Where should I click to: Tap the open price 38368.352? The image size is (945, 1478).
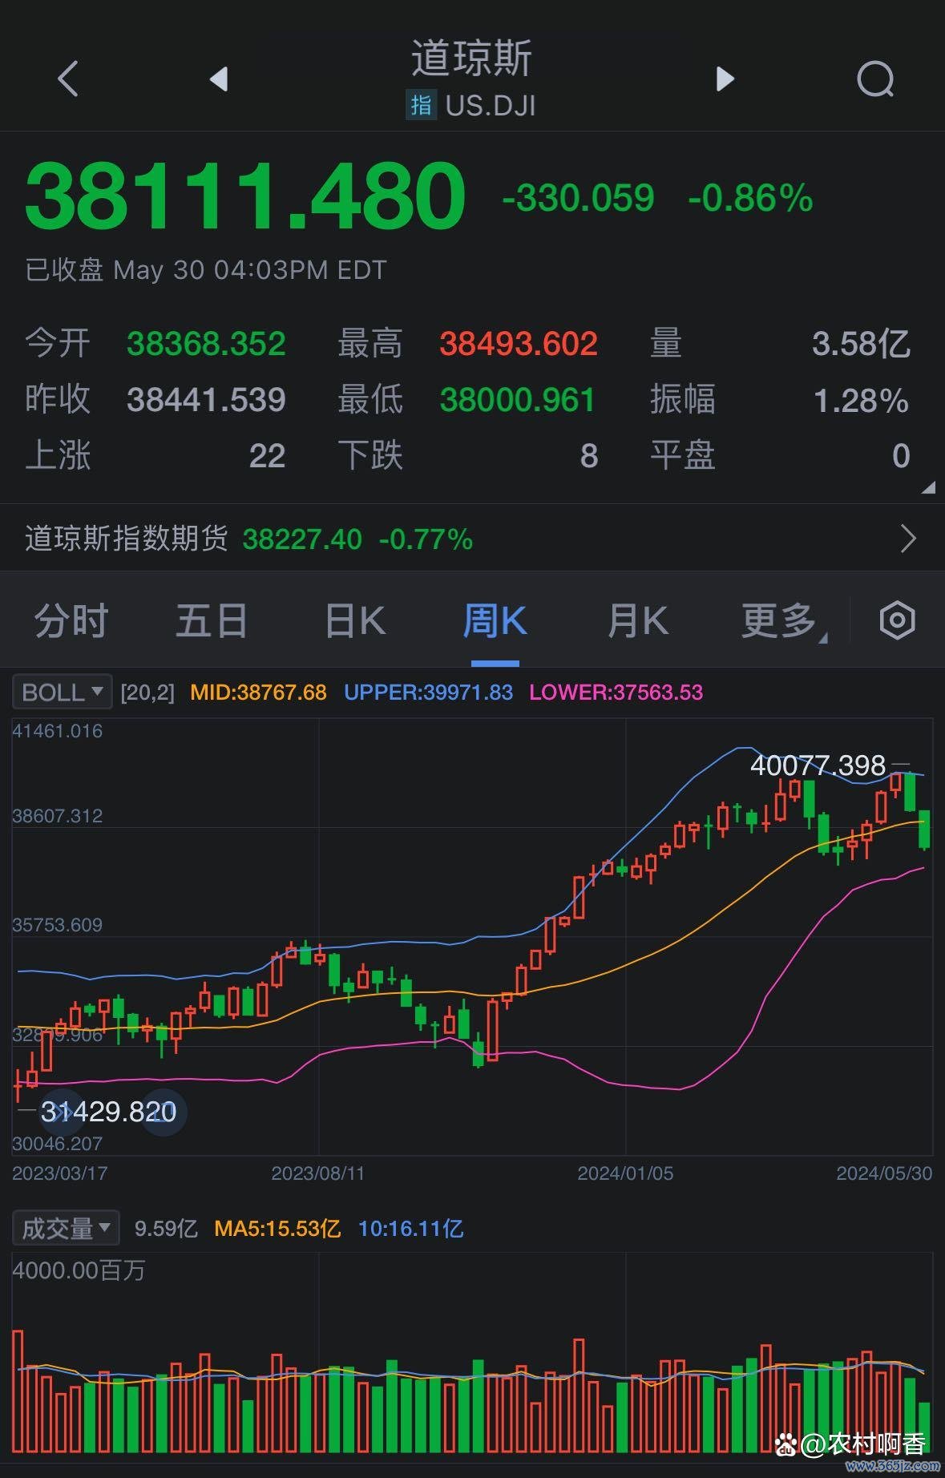pyautogui.click(x=206, y=344)
